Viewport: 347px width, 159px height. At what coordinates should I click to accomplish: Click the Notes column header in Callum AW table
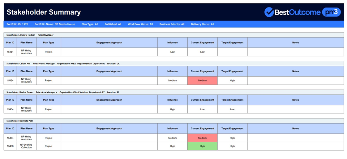tap(295, 71)
